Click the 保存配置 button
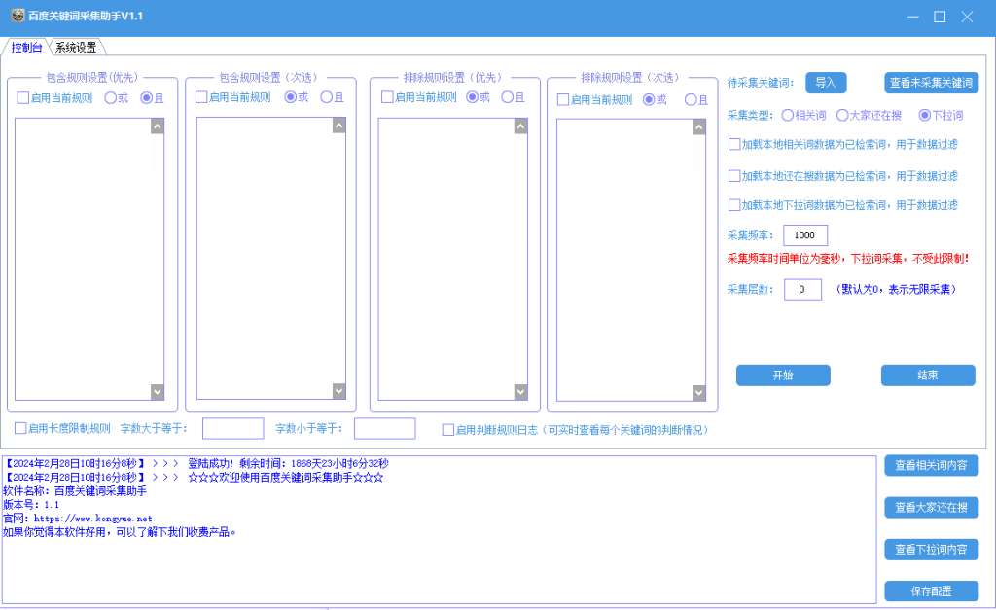Screen dimensions: 996x610 tap(931, 591)
